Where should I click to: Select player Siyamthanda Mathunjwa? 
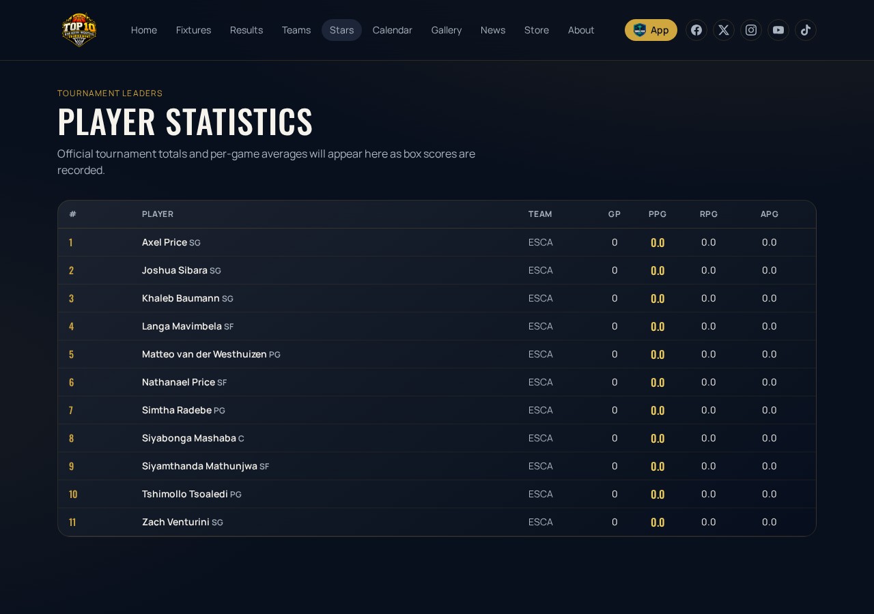click(x=199, y=466)
